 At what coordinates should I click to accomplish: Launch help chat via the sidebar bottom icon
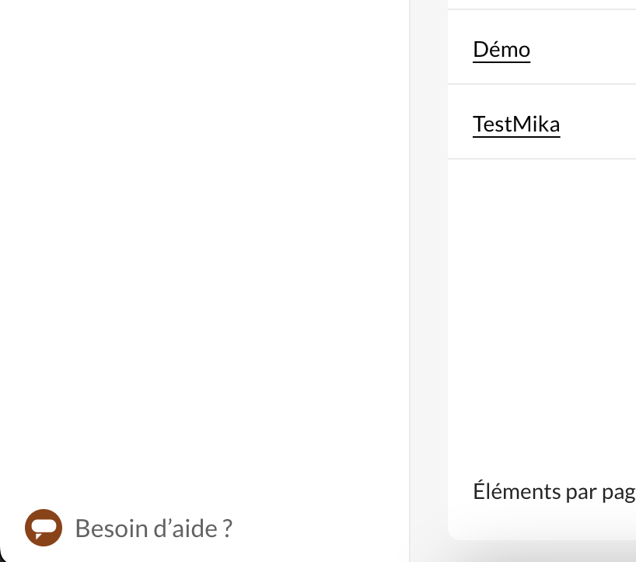[x=44, y=528]
